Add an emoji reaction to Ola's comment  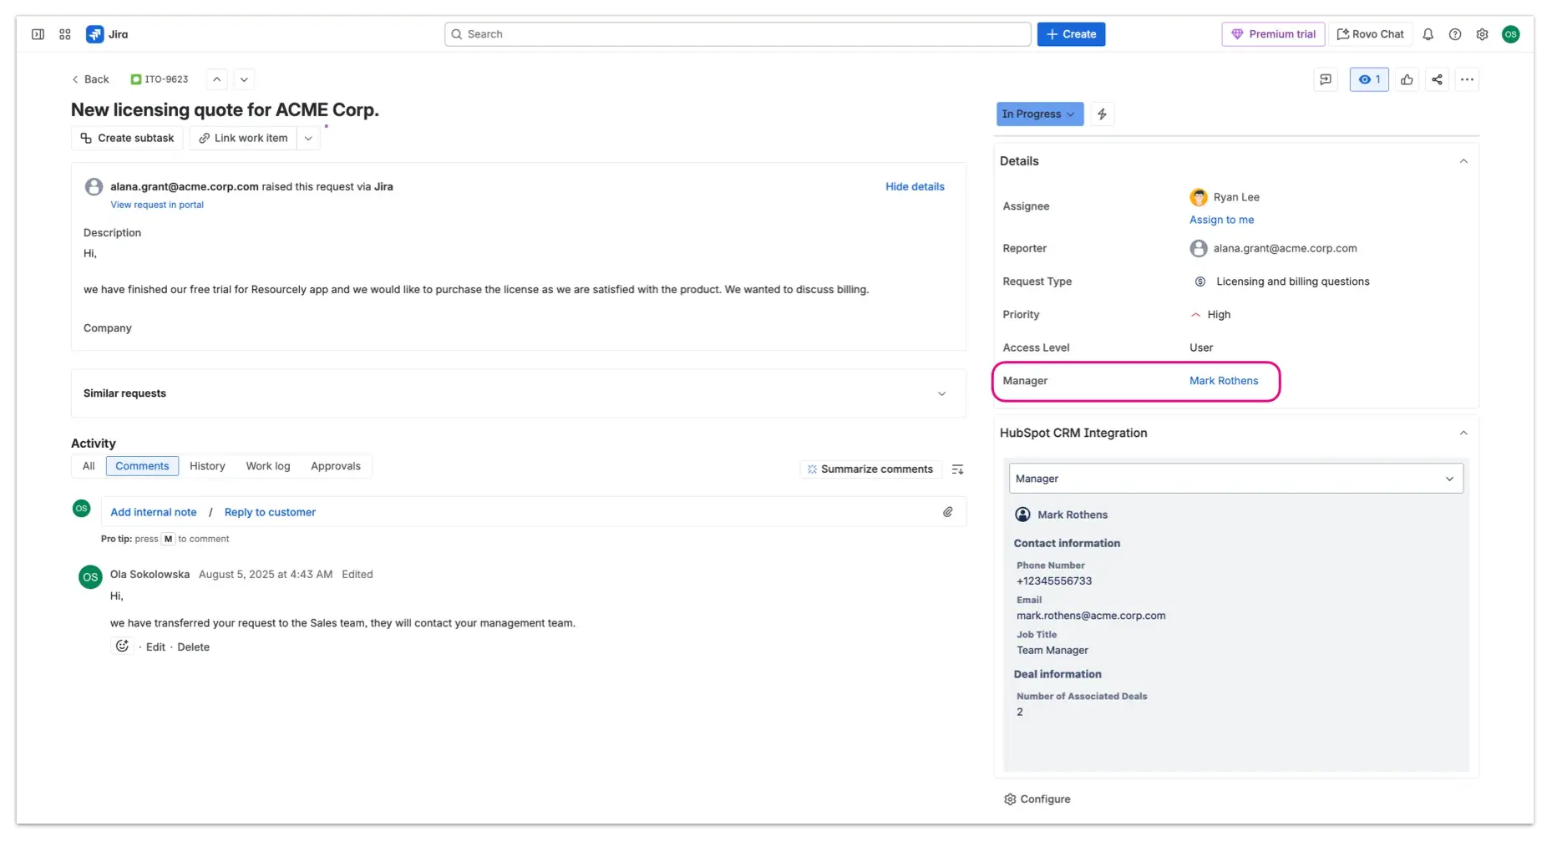click(122, 646)
